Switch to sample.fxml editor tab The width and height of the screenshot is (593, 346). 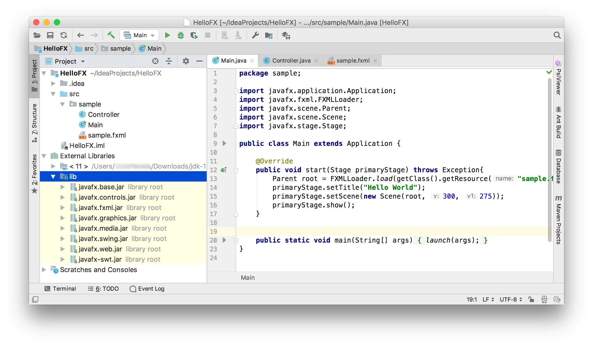coord(352,61)
